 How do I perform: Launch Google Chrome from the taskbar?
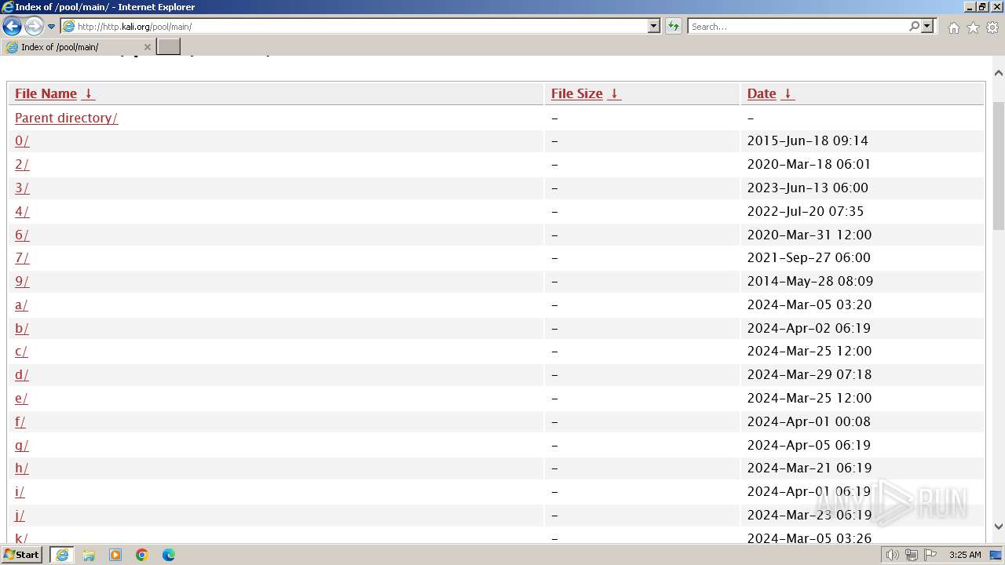[x=142, y=555]
